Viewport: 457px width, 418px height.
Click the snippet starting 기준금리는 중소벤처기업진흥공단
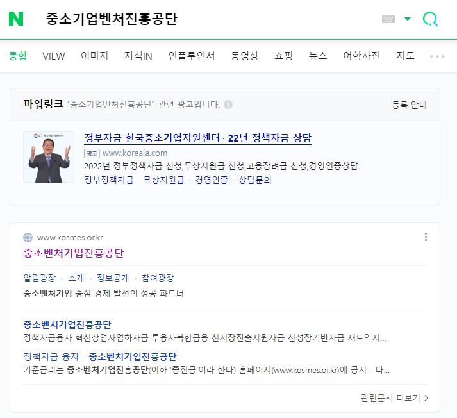coord(206,370)
